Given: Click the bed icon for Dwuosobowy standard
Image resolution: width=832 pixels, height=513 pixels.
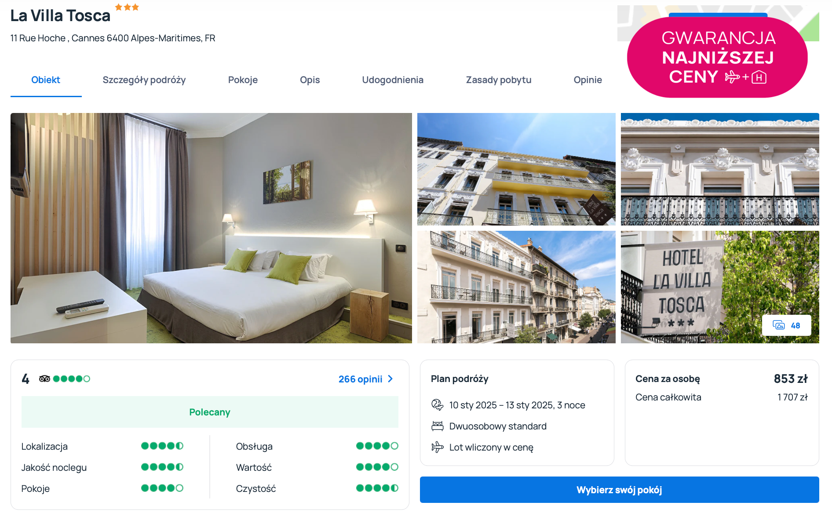Looking at the screenshot, I should [x=437, y=426].
